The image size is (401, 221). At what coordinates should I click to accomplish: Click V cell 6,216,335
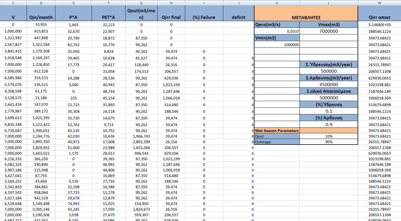point(13,159)
